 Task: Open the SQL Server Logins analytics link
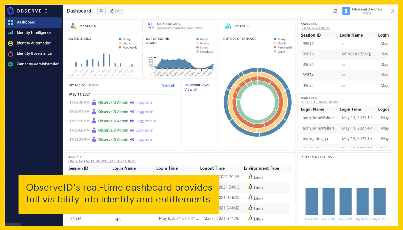point(315,28)
